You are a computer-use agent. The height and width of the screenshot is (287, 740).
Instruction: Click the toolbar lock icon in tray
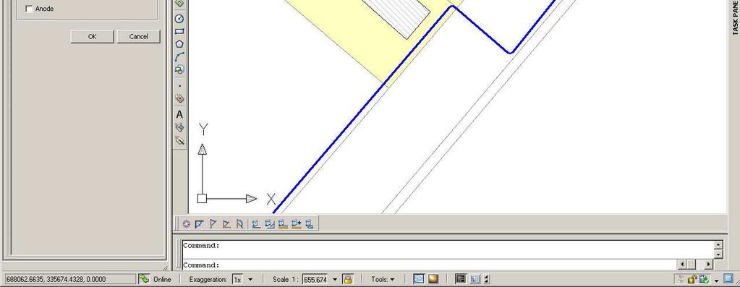(x=692, y=279)
